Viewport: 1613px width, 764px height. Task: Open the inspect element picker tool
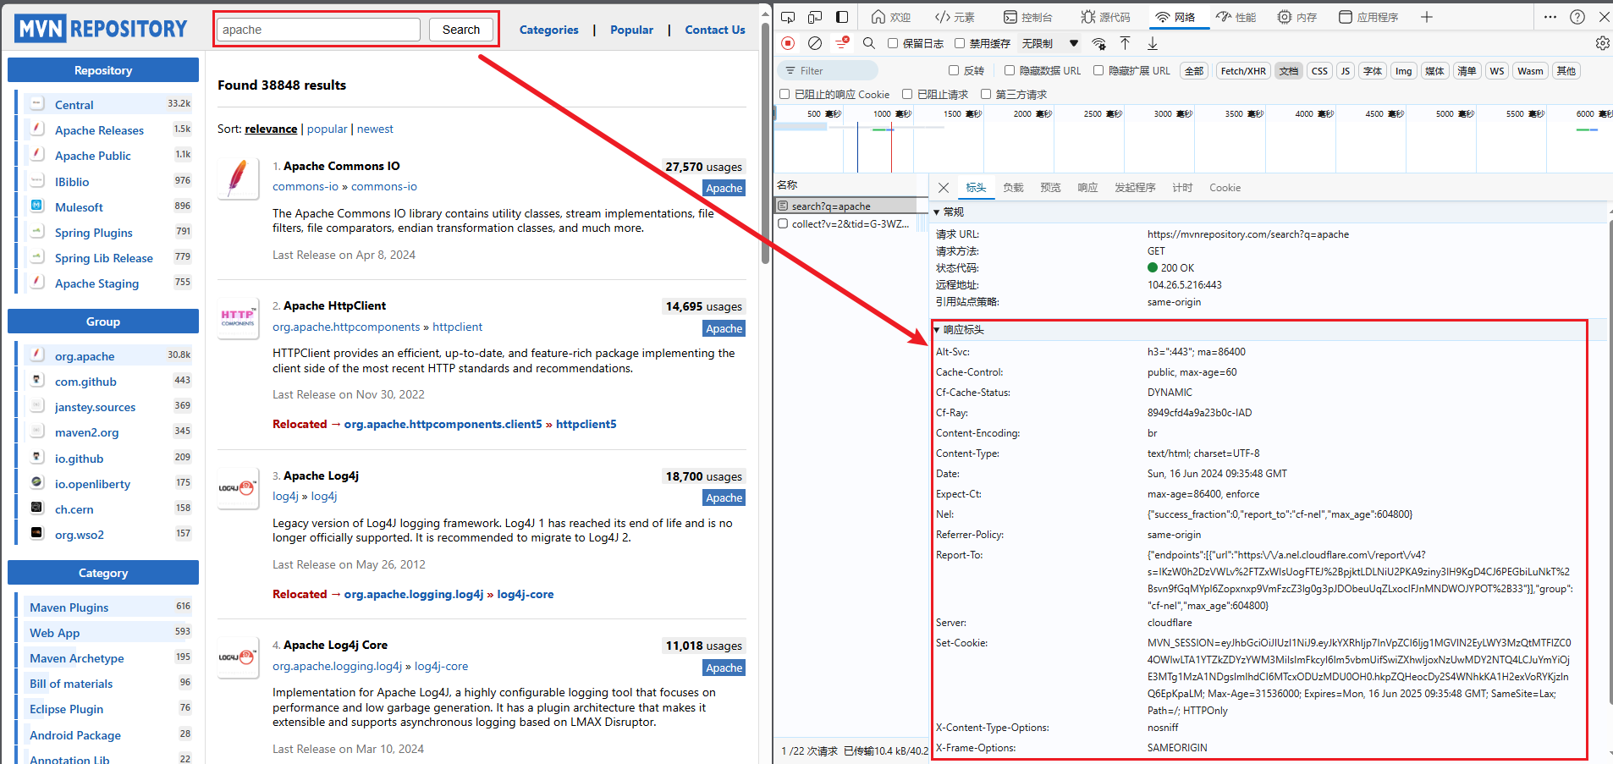tap(788, 17)
